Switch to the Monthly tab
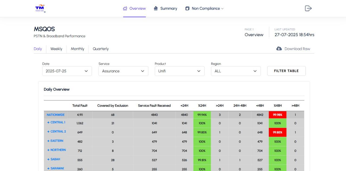 click(77, 49)
